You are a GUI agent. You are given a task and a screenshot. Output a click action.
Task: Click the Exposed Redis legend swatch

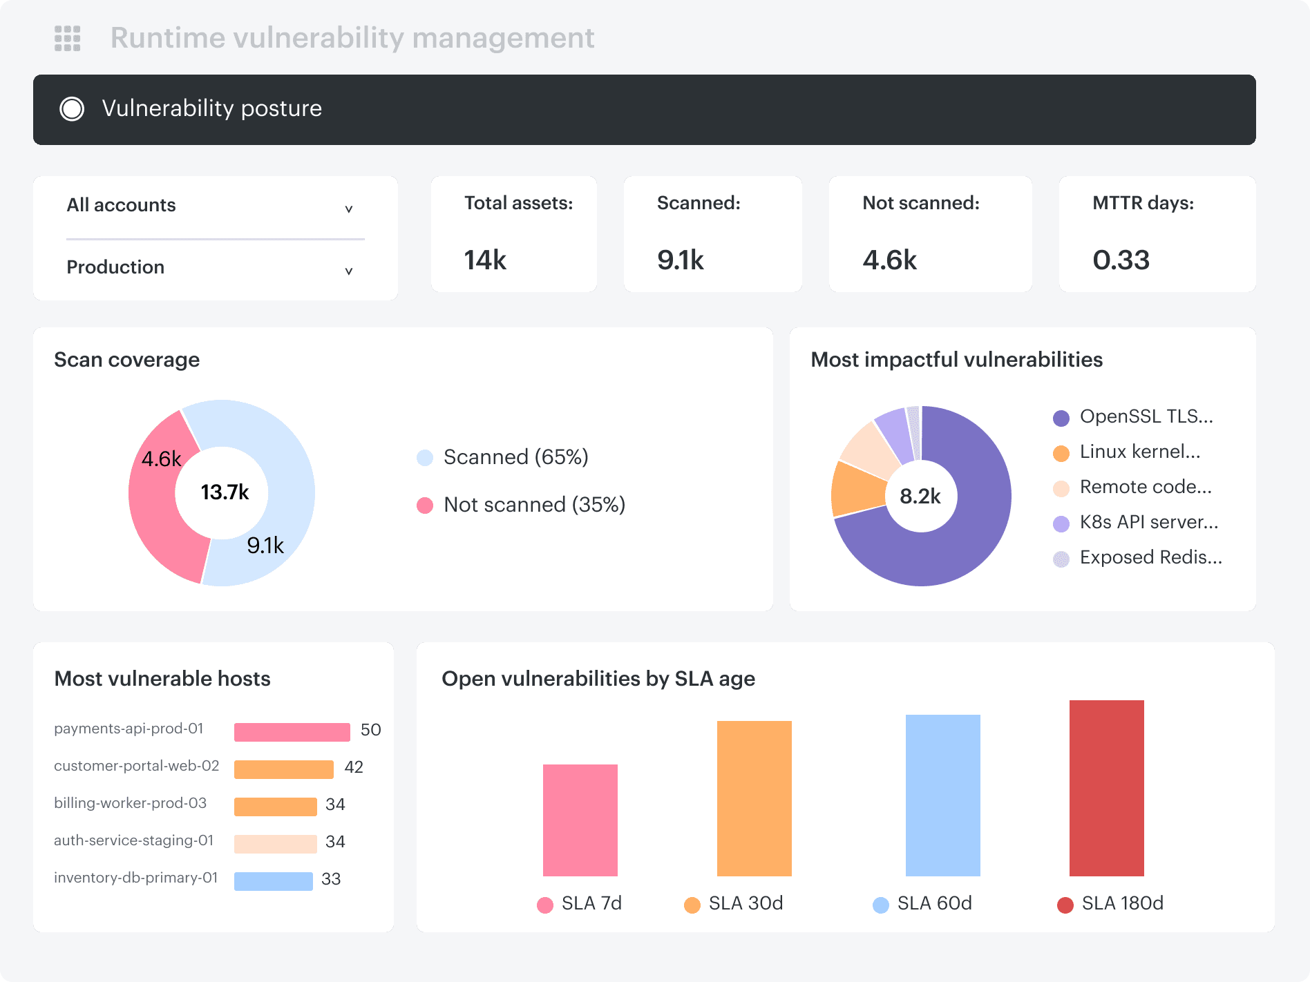point(1061,559)
